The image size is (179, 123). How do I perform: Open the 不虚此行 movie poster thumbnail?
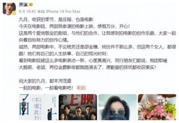[38, 107]
